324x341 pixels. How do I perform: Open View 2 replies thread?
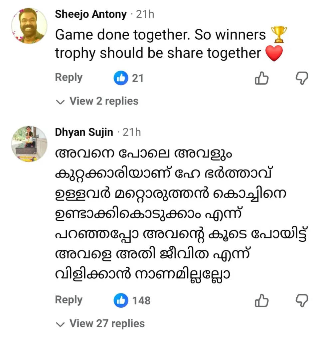pos(103,101)
